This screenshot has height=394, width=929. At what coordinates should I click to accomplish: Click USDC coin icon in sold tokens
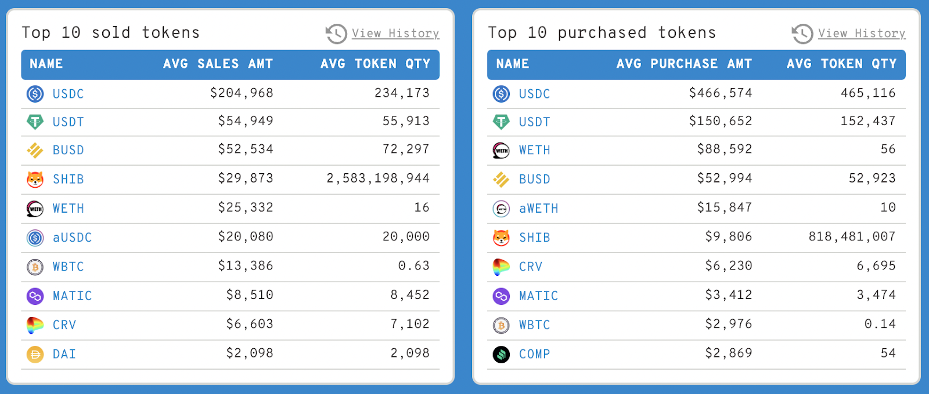tap(35, 93)
